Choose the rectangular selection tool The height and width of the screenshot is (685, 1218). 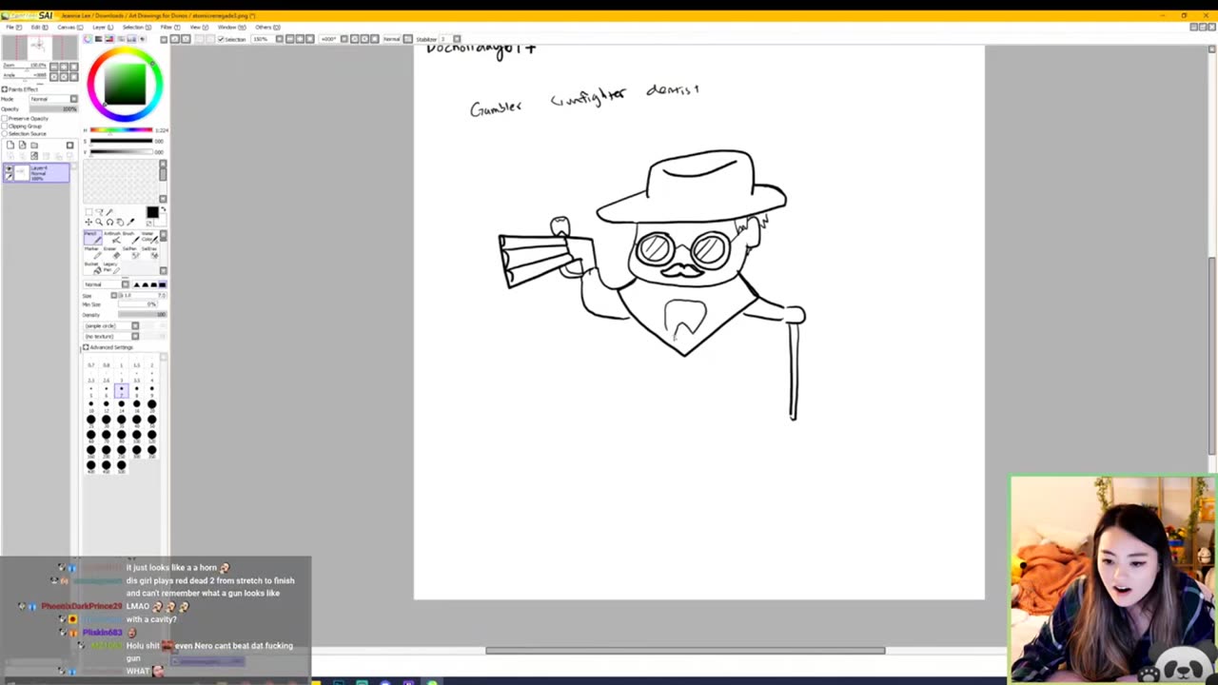coord(88,212)
